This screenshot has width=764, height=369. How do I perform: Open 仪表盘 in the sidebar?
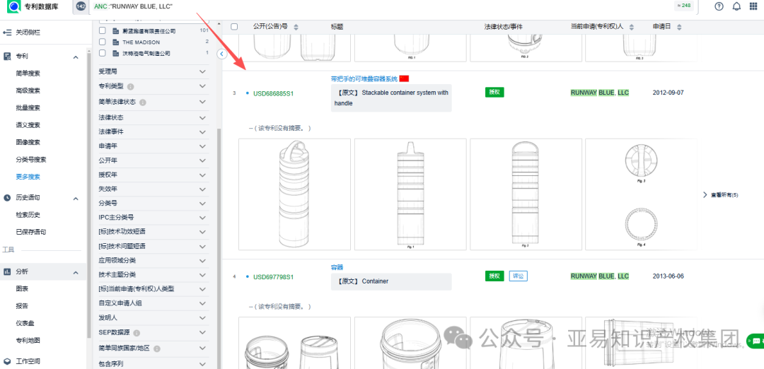25,323
